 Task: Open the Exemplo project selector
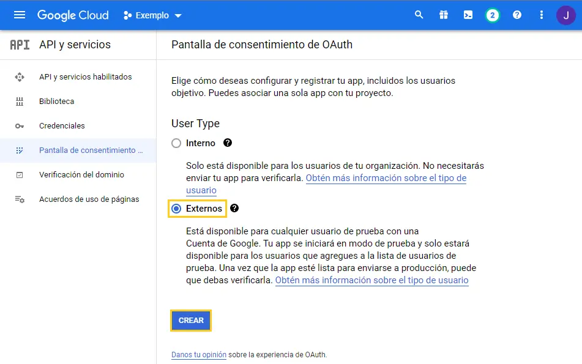click(x=152, y=15)
